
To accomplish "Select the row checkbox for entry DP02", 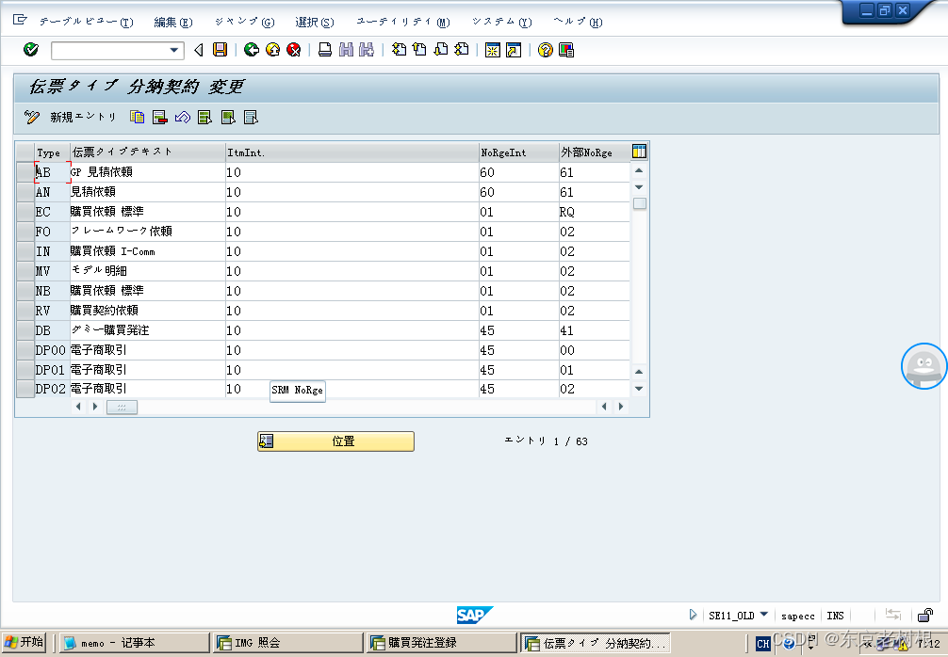I will [x=25, y=389].
